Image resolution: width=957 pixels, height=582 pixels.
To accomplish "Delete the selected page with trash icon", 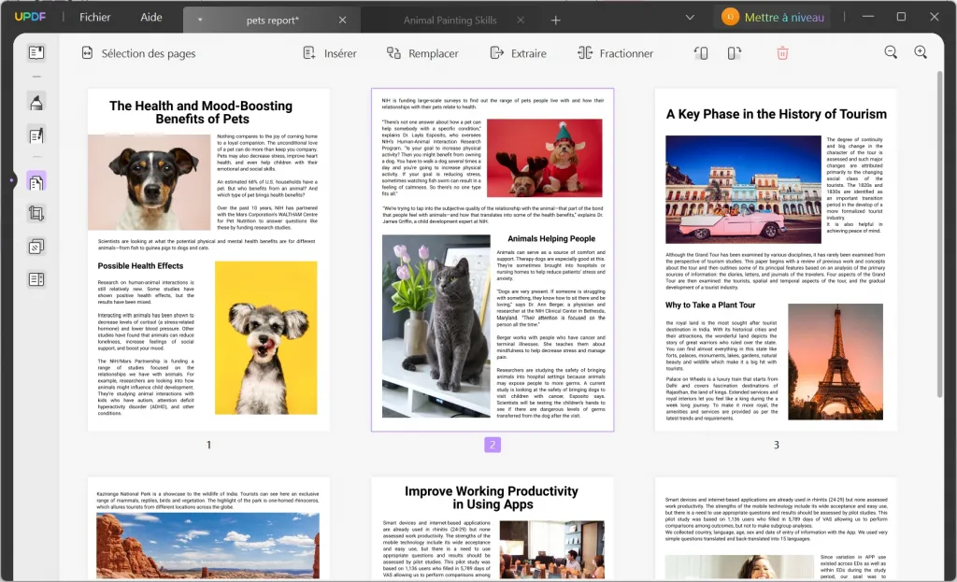I will pos(782,53).
